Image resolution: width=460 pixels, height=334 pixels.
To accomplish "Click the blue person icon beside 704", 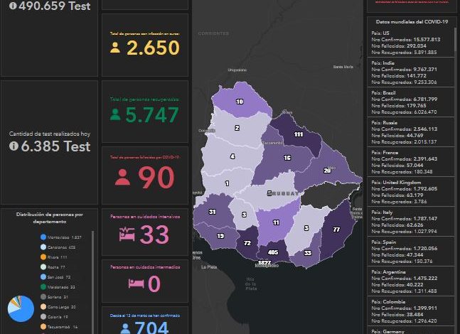I will pyautogui.click(x=124, y=328).
